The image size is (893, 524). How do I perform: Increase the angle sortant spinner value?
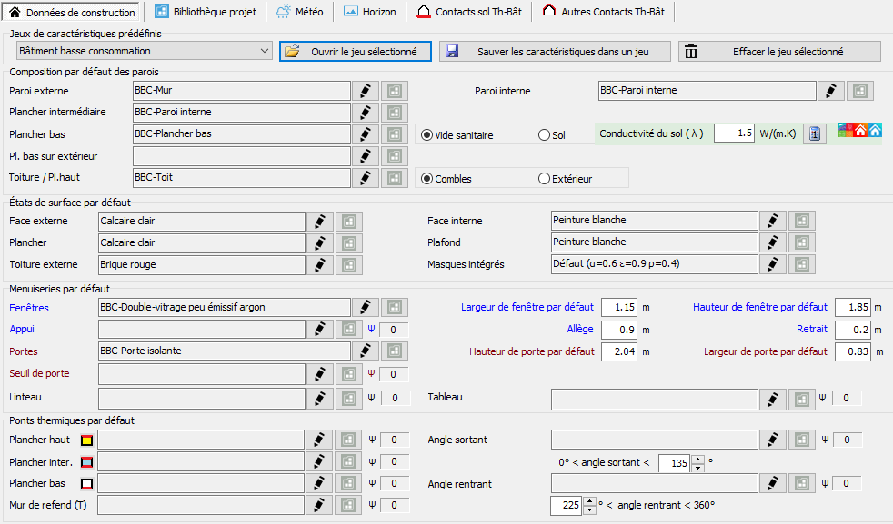[x=698, y=459]
